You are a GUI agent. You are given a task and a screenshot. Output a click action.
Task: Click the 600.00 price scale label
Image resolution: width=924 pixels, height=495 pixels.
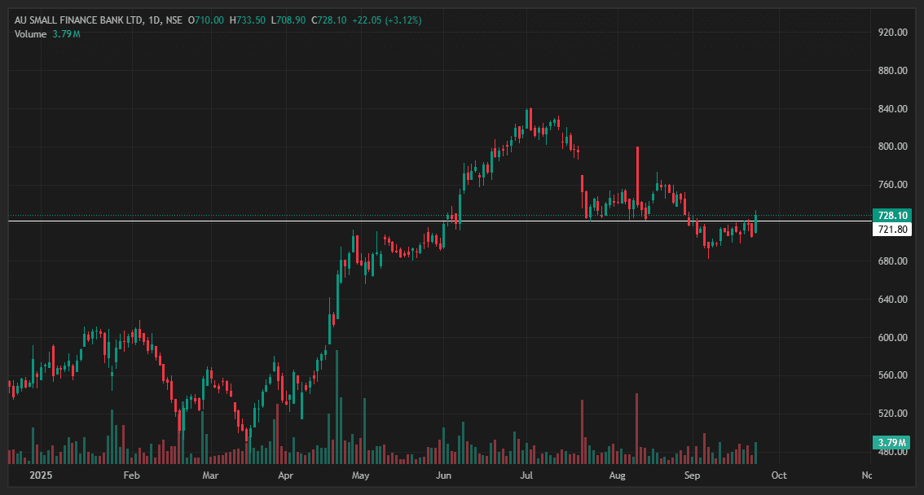(x=893, y=338)
